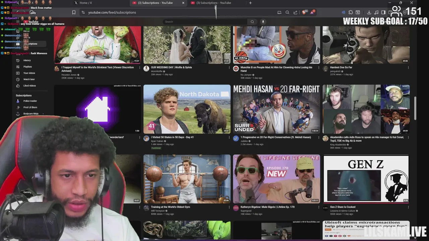
Task: Open Brave Shields lion icon
Action: 304,12
